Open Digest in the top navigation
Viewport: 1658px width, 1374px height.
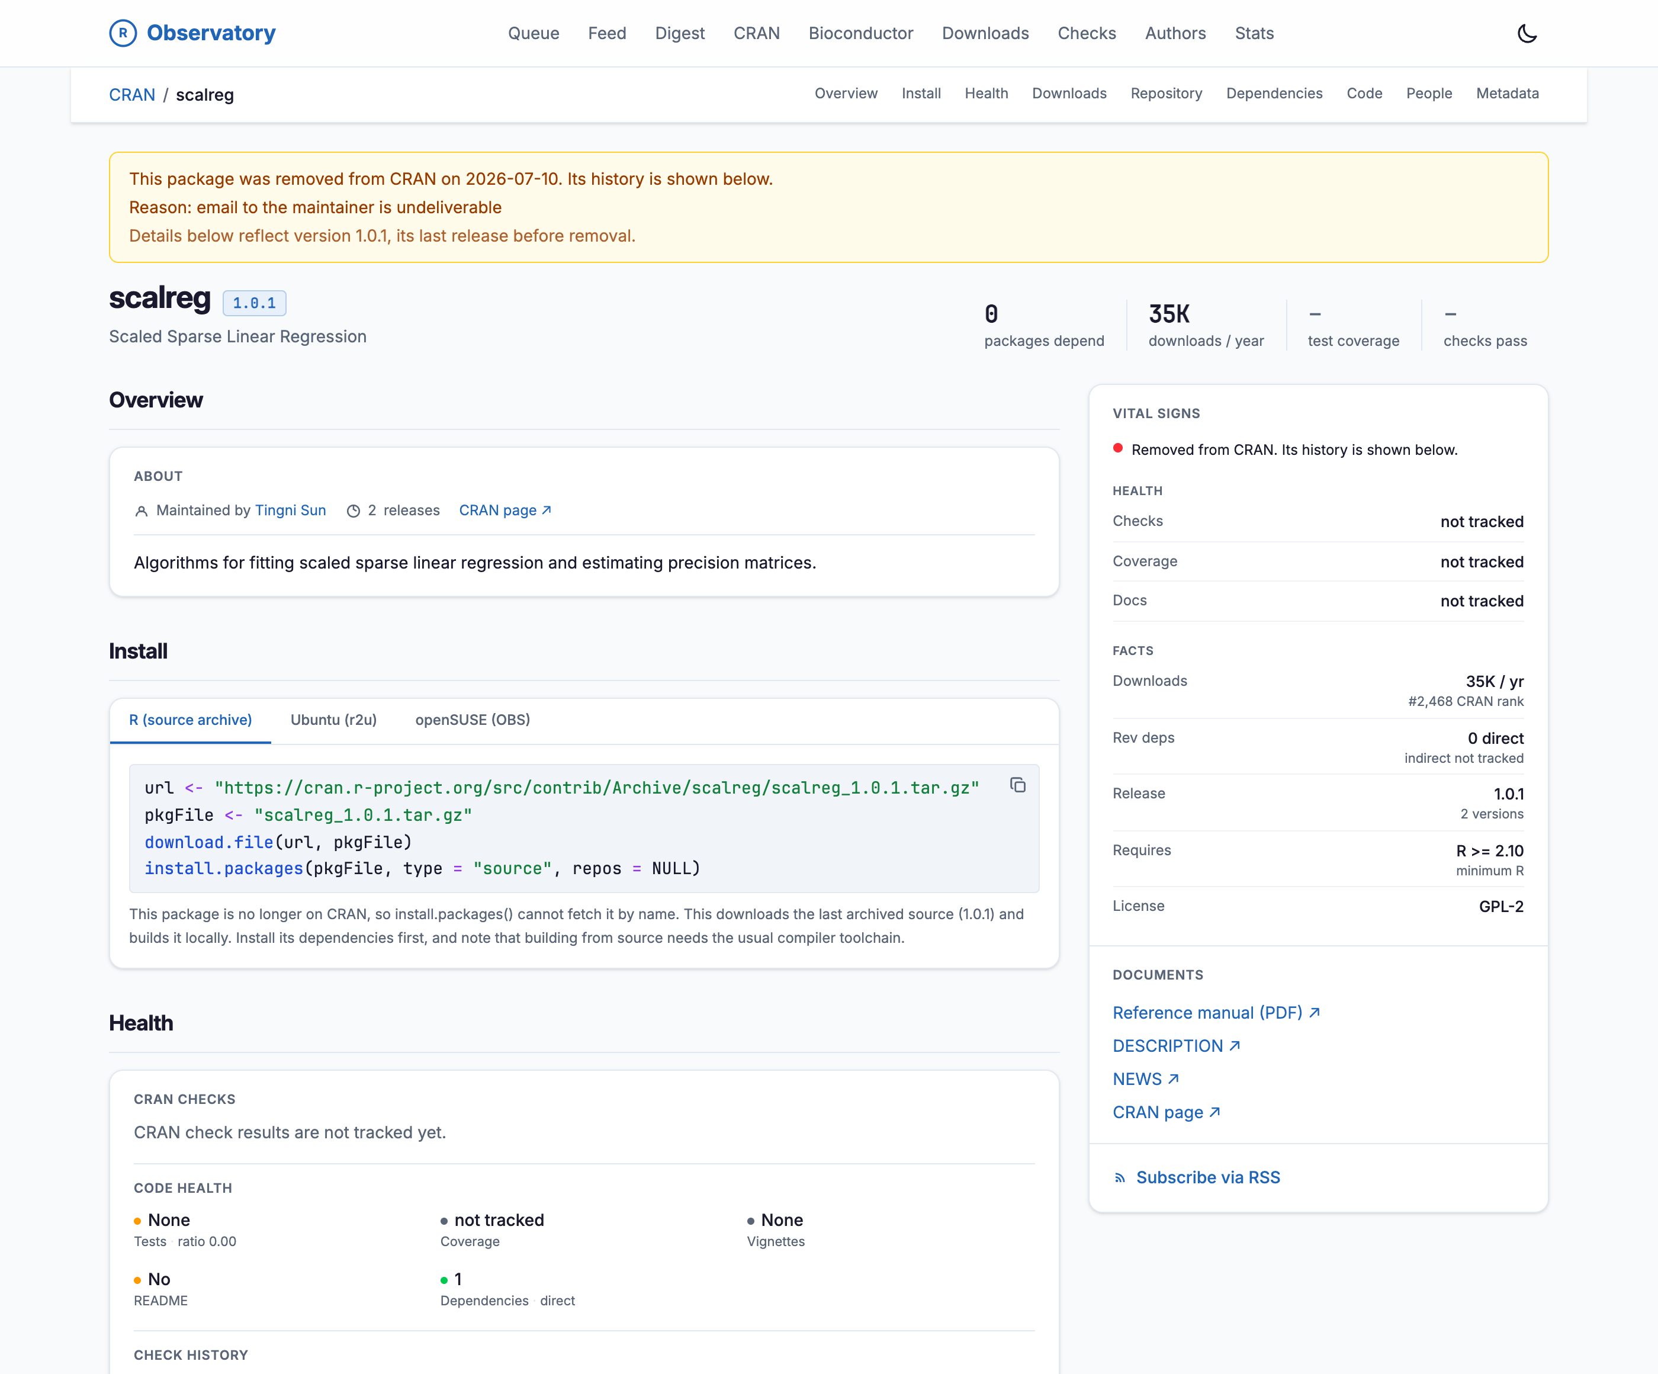(x=680, y=33)
